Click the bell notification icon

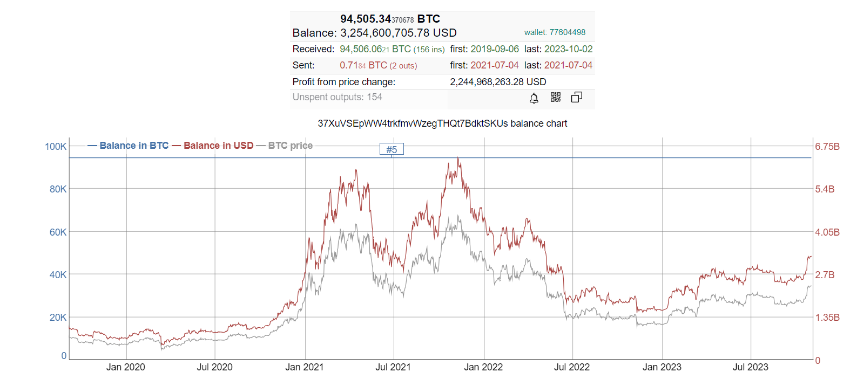(534, 98)
